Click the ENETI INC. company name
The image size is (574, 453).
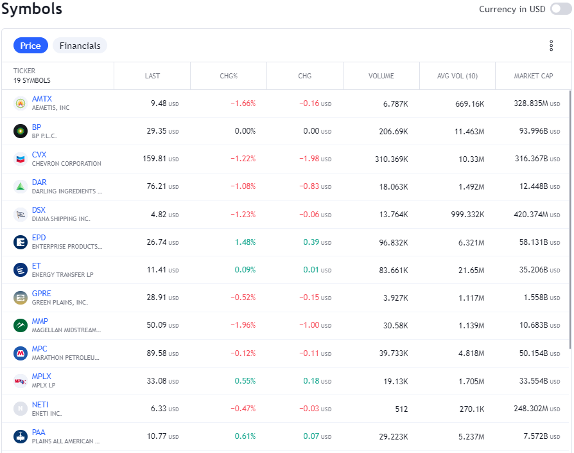[x=47, y=413]
